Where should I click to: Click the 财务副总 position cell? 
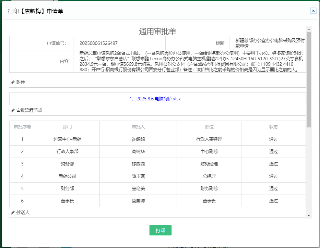click(209, 188)
